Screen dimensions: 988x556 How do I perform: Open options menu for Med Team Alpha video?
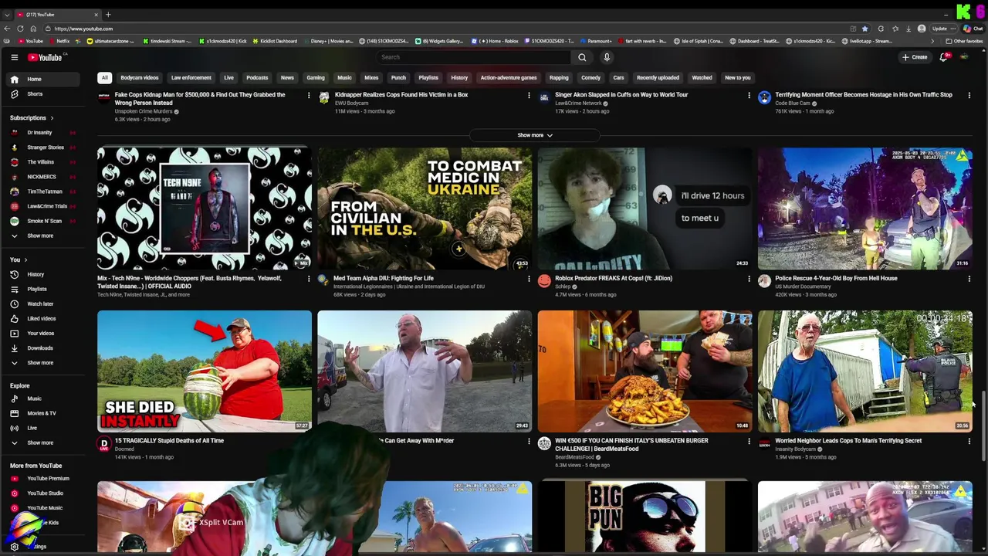point(529,279)
